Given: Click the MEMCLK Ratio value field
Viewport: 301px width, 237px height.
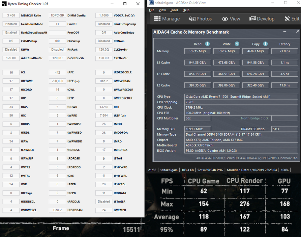Looking at the screenshot, I should (x=11, y=15).
